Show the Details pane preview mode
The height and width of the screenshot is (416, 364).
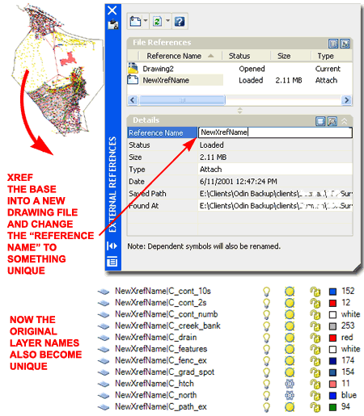[x=332, y=121]
